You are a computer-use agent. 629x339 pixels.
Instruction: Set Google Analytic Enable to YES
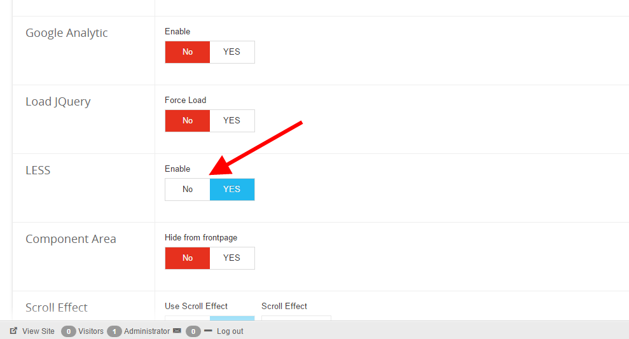(232, 52)
